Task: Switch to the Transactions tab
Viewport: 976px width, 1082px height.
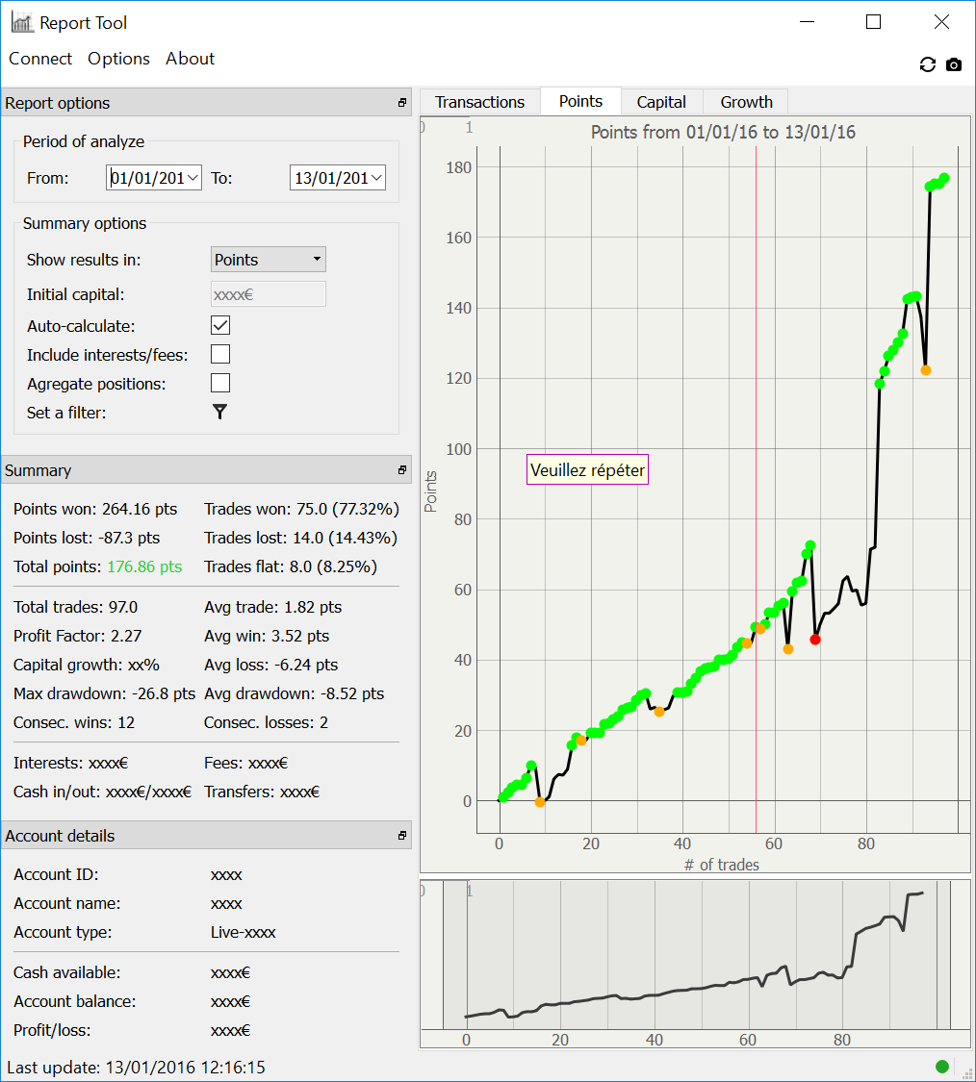Action: click(480, 102)
